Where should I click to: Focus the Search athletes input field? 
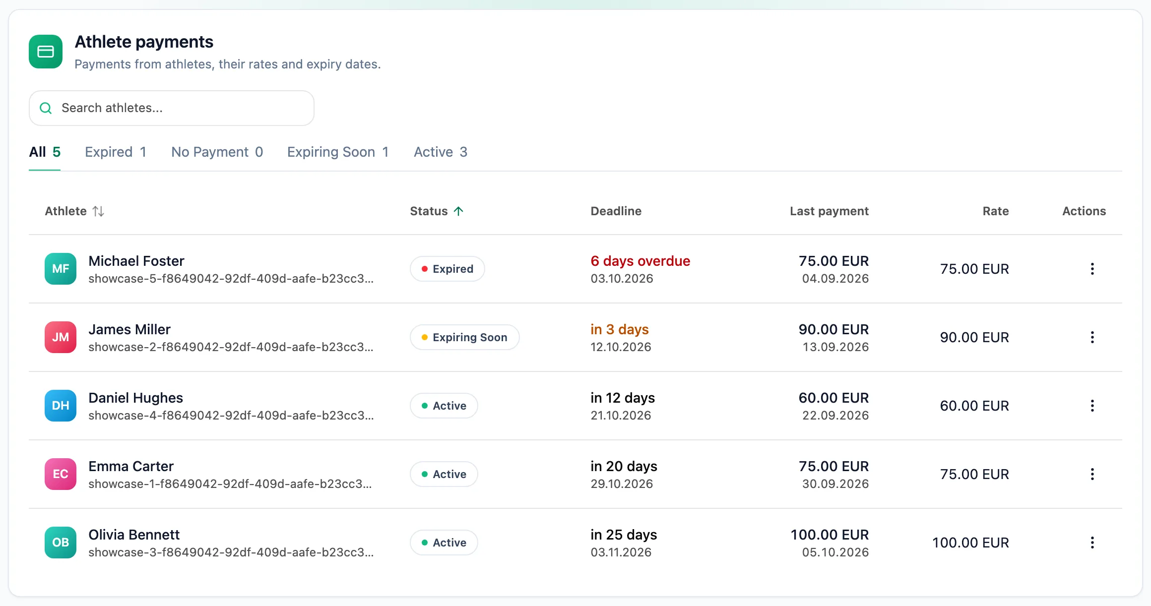pyautogui.click(x=172, y=108)
